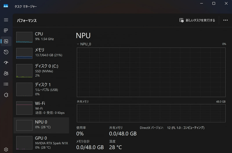
Task: Click the Task Manager app icon in title bar
Action: pyautogui.click(x=6, y=6)
